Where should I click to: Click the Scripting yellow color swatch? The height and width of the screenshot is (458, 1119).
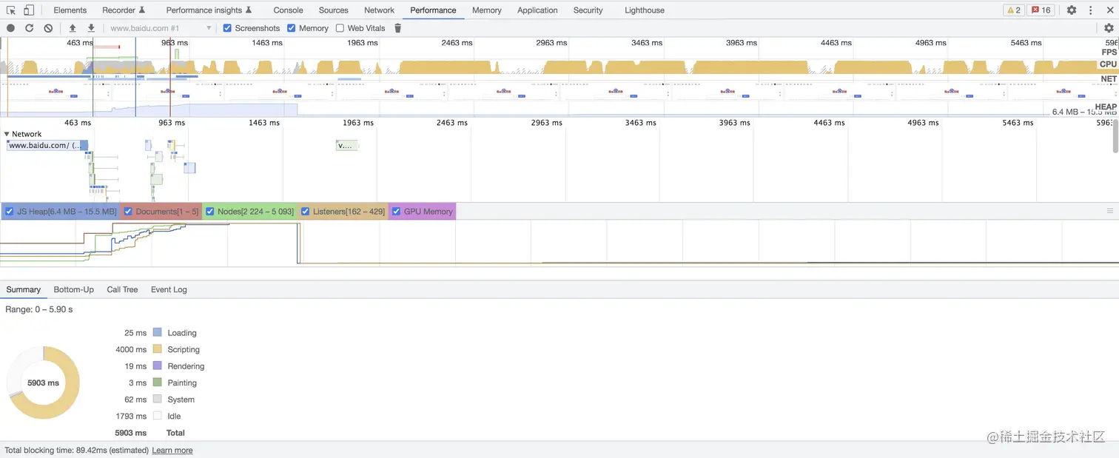pos(157,349)
